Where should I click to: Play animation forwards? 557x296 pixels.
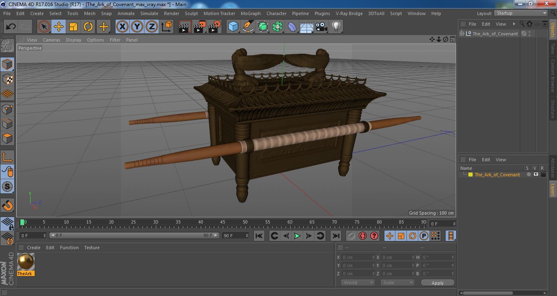point(297,236)
